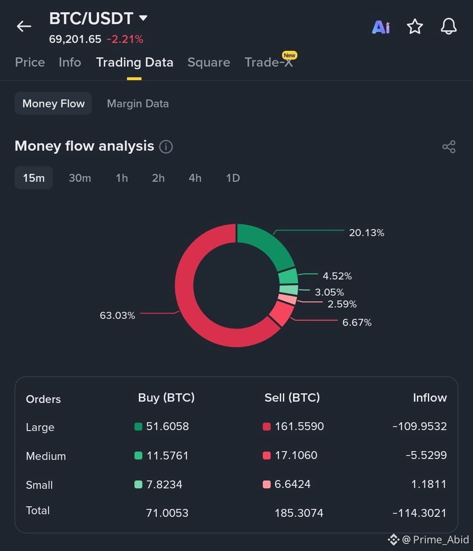Viewport: 473px width, 551px height.
Task: Switch to the Info tab
Action: tap(70, 62)
